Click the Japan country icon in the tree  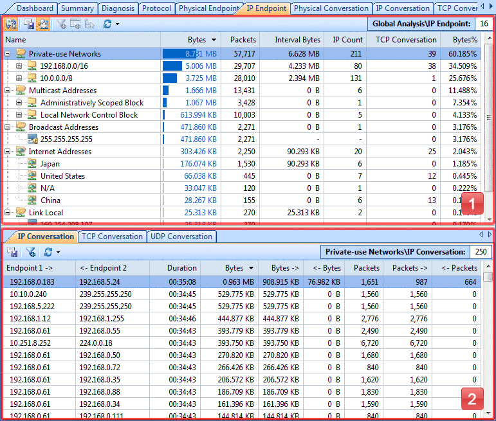click(32, 164)
